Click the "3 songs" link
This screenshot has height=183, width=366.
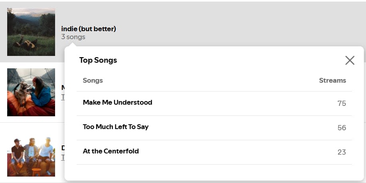[x=73, y=37]
